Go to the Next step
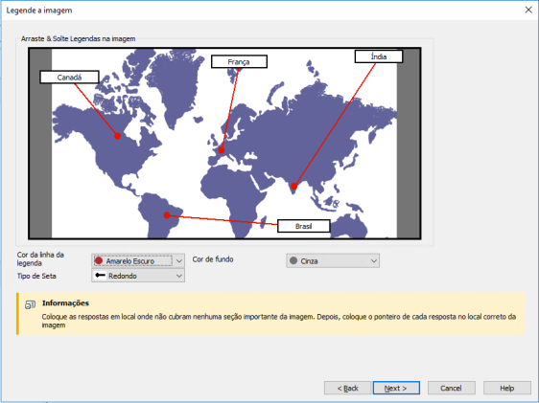 tap(396, 388)
